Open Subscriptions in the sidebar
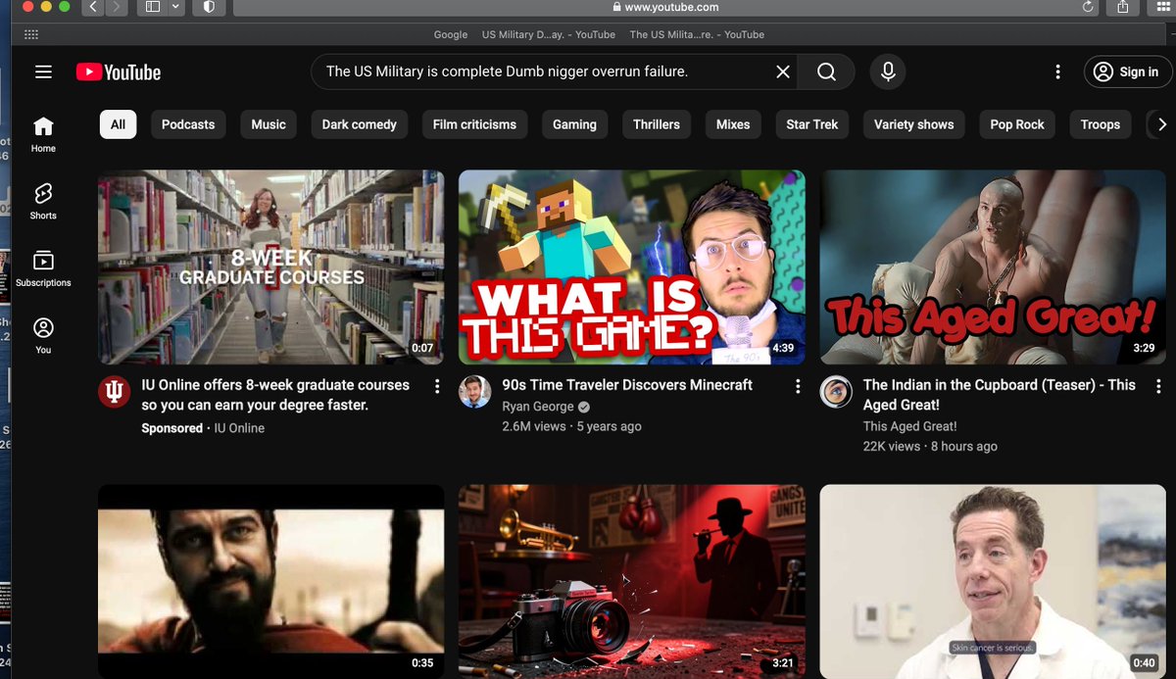 (43, 268)
